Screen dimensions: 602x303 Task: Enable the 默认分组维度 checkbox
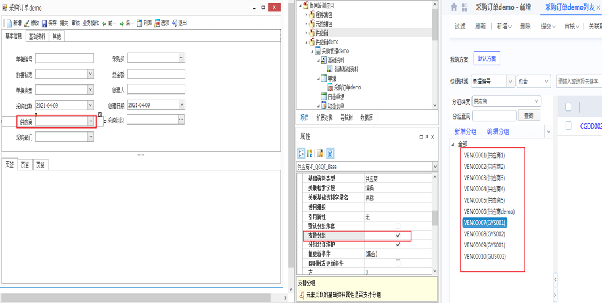pos(398,226)
